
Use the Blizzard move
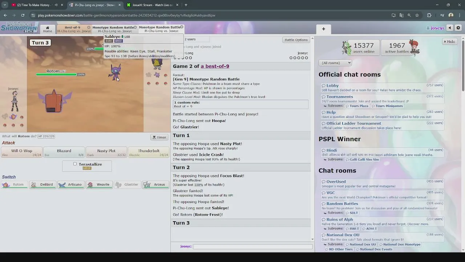click(64, 152)
